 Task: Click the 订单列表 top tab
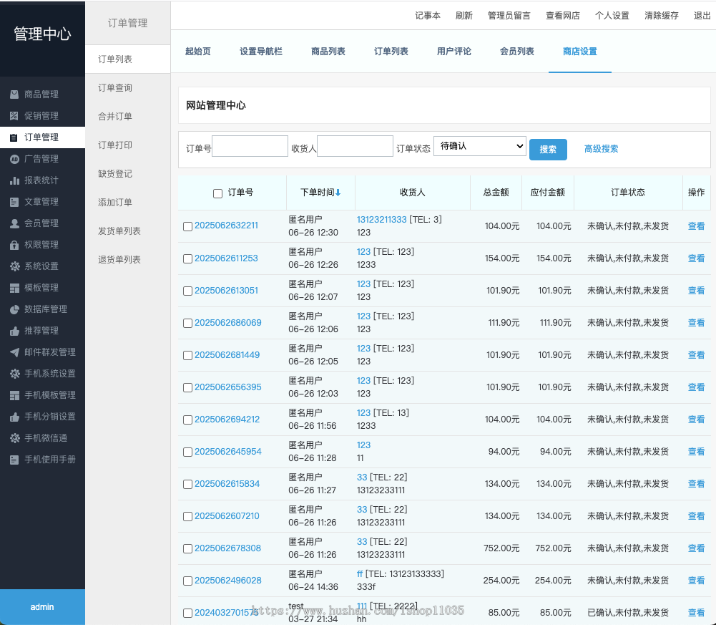click(391, 52)
